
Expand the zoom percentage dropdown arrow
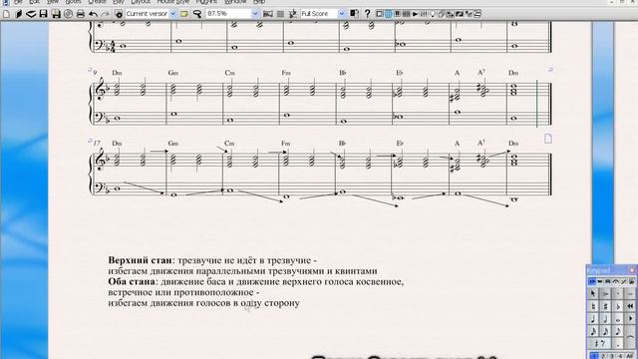(x=255, y=13)
